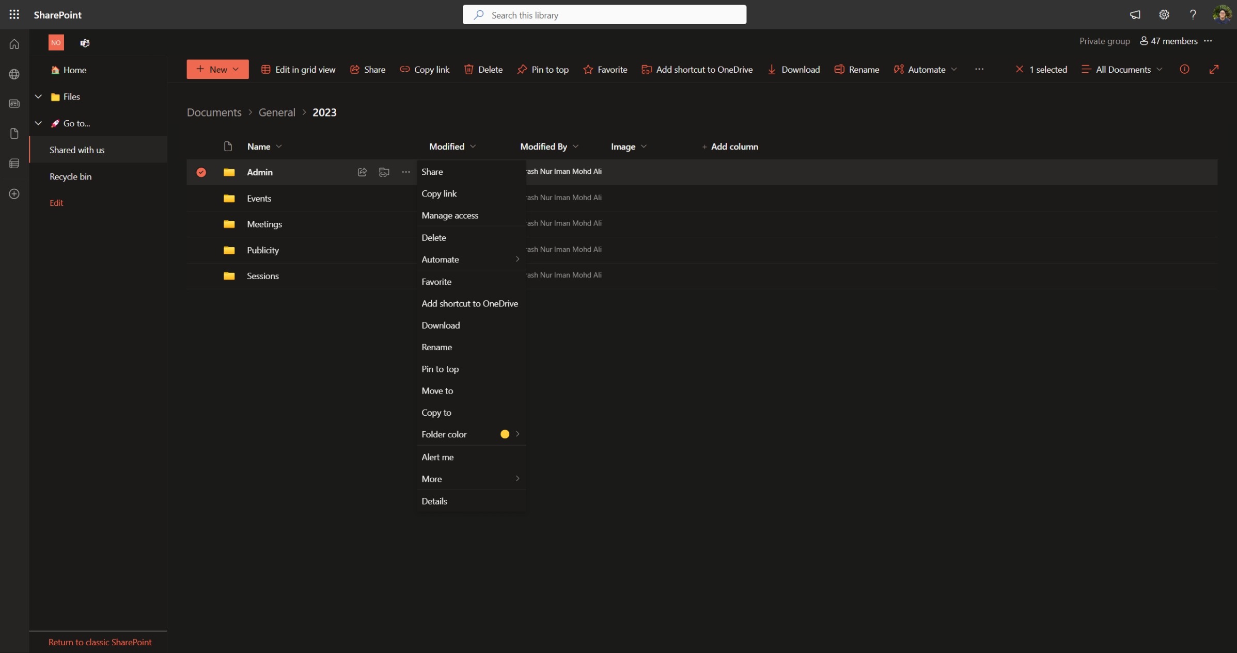Viewport: 1237px width, 653px height.
Task: Click General in the breadcrumb
Action: [277, 112]
